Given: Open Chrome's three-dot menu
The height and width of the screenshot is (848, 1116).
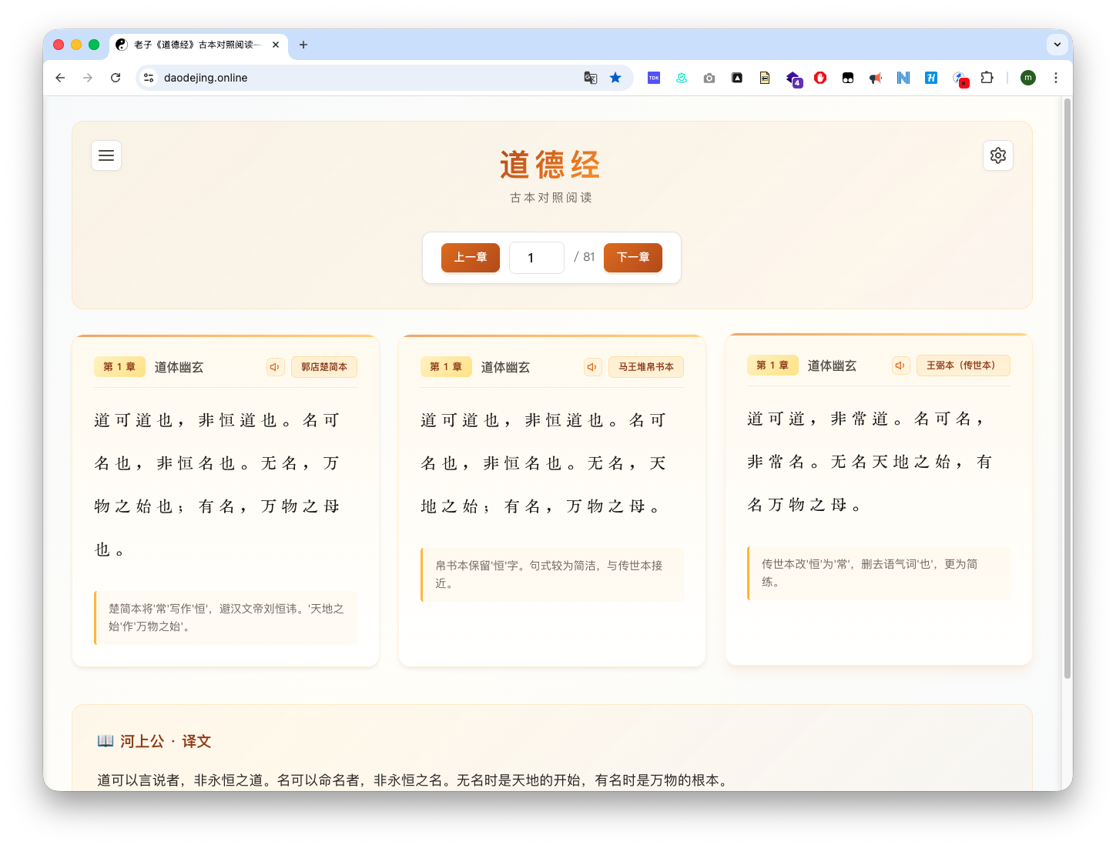Looking at the screenshot, I should 1056,78.
